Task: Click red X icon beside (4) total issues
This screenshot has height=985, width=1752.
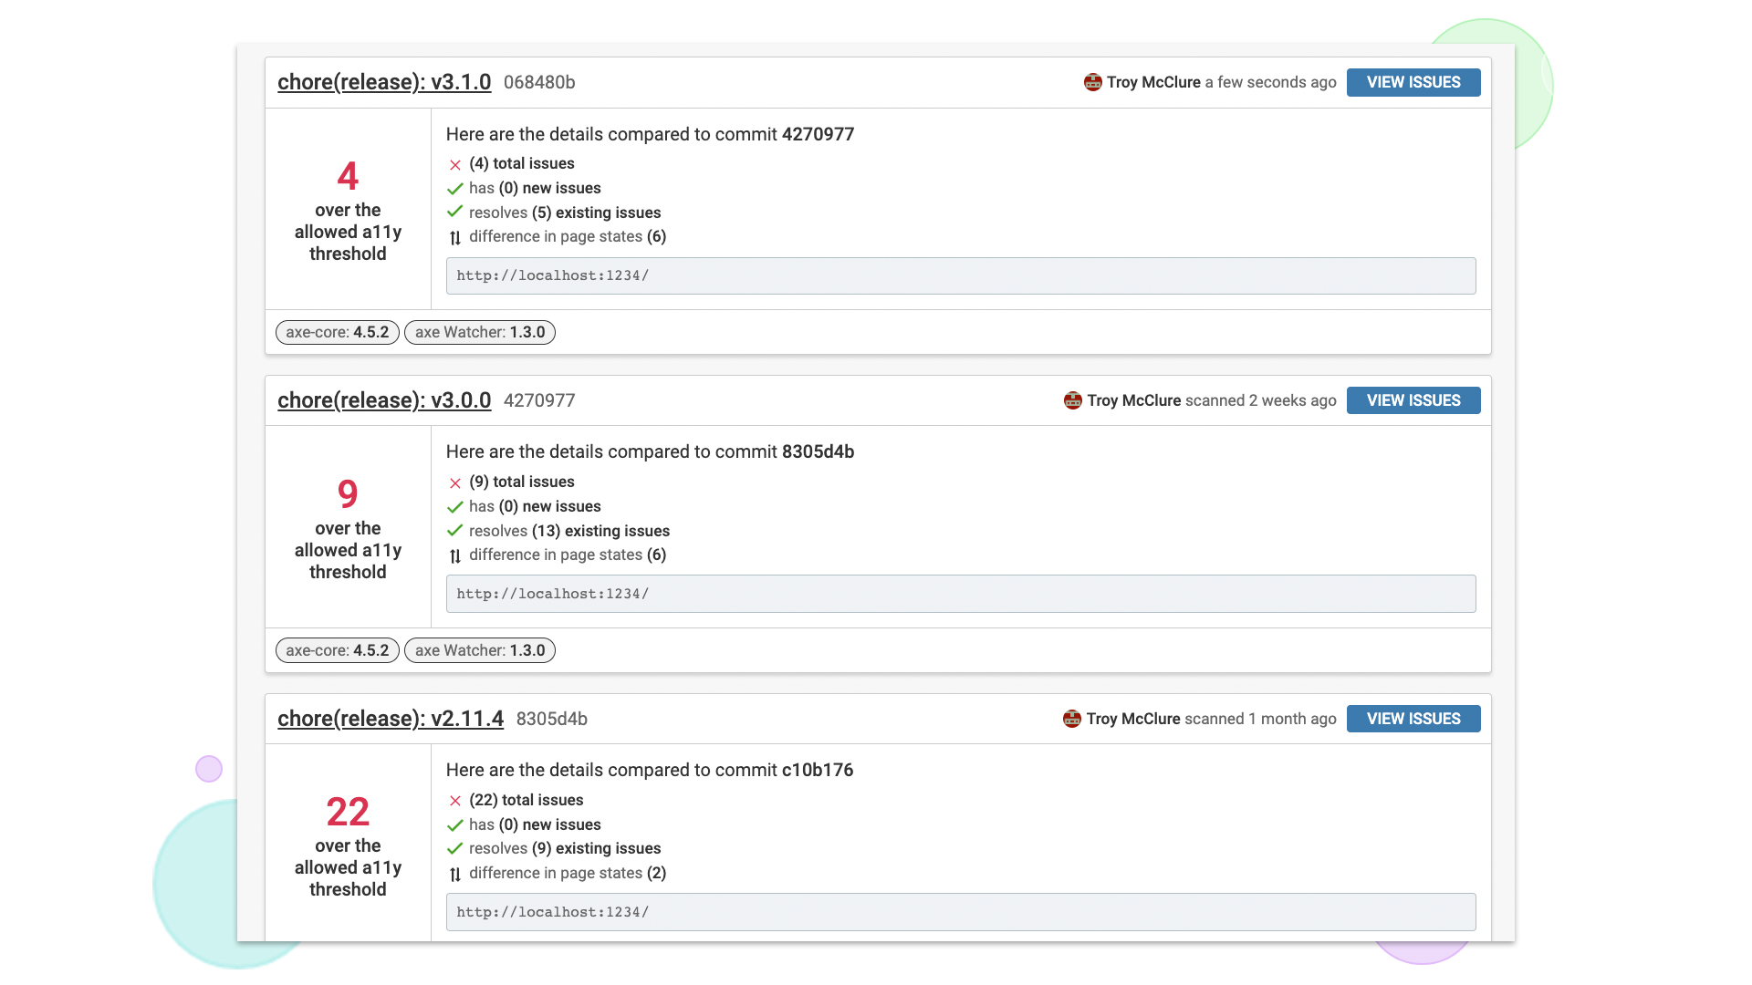Action: pos(454,164)
